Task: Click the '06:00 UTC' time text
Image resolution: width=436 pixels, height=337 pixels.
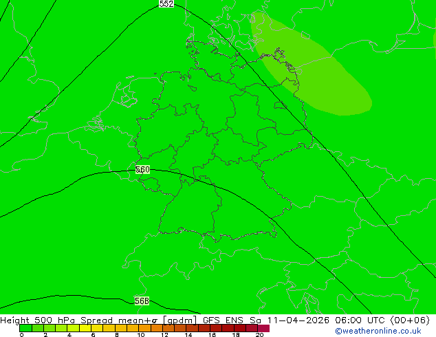Action: click(360, 320)
